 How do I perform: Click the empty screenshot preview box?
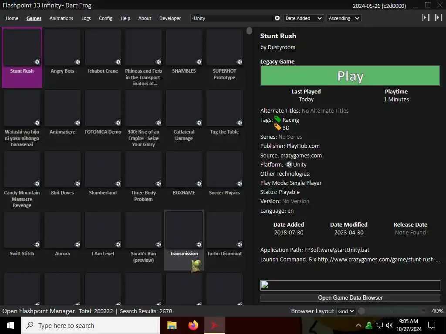[350, 285]
